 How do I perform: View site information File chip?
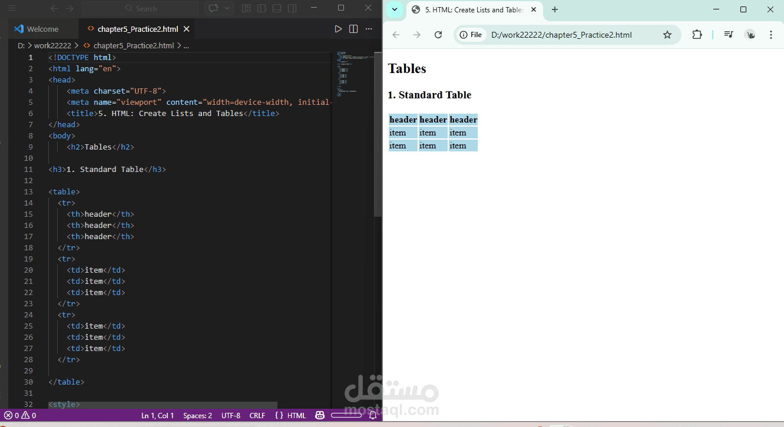pyautogui.click(x=471, y=35)
